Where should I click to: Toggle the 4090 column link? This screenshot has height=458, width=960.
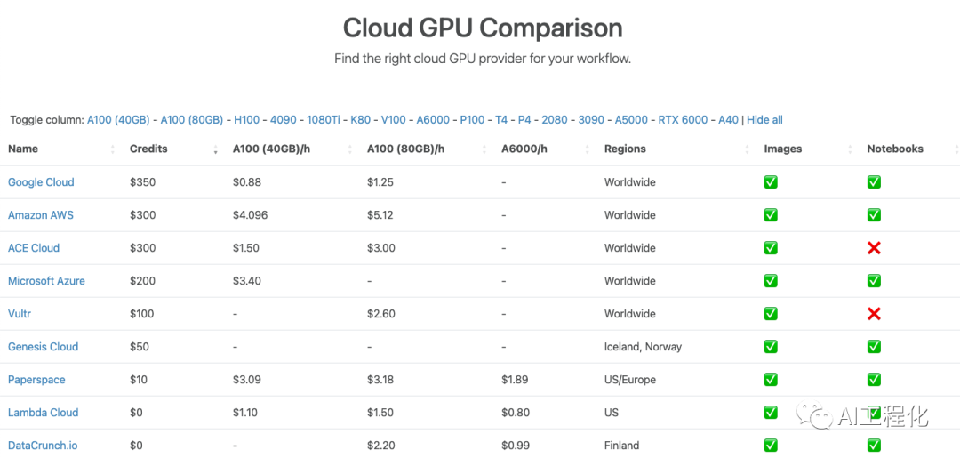(x=284, y=120)
